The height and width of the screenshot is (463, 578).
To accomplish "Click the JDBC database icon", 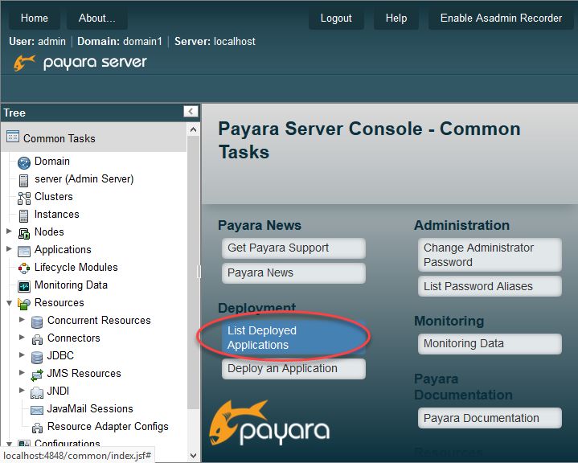I will (x=37, y=357).
